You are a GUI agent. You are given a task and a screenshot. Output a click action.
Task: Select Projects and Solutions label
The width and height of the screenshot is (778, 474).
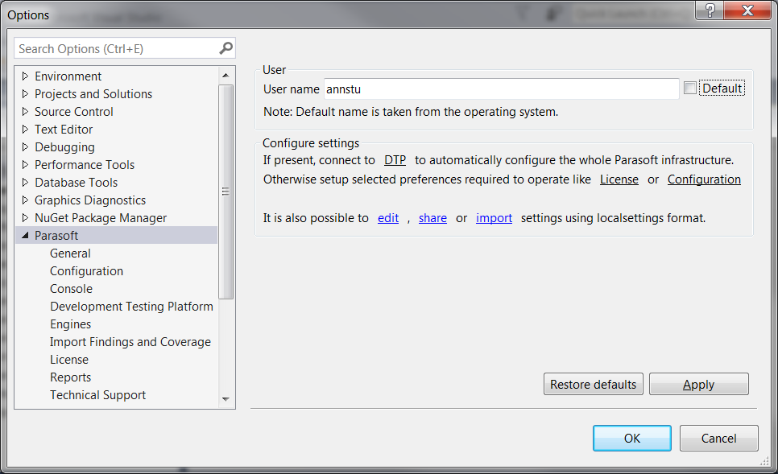coord(93,94)
